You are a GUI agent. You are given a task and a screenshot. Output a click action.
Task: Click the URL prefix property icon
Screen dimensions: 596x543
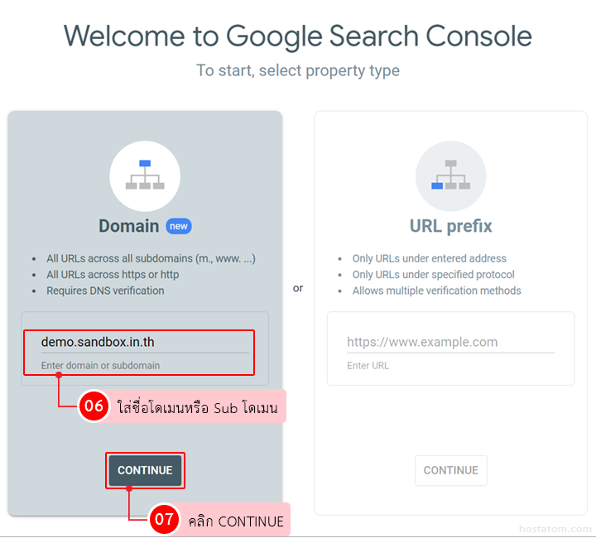pos(450,175)
